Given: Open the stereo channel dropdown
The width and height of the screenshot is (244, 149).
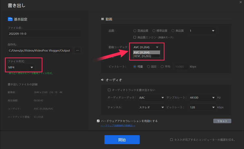Looking at the screenshot, I should (x=152, y=107).
